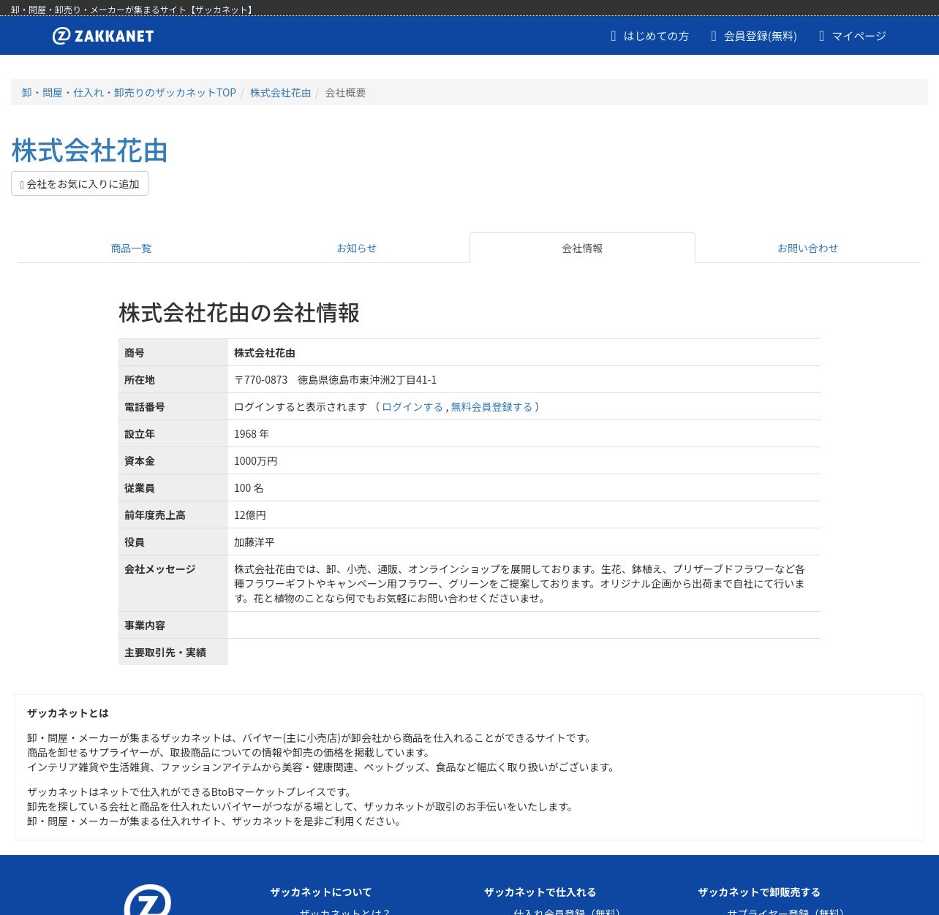Viewport: 939px width, 915px height.
Task: Click the 会社メッセージ row label
Action: click(x=173, y=583)
